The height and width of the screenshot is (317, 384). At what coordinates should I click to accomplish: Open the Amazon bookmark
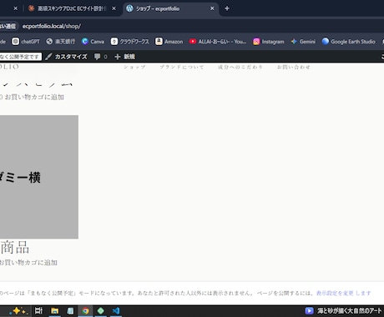tap(169, 42)
